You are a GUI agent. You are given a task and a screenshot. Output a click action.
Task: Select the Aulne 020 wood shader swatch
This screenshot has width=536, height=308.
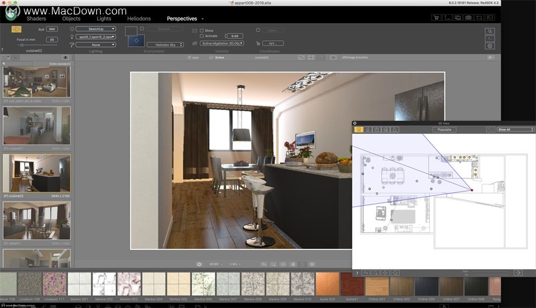(x=327, y=284)
